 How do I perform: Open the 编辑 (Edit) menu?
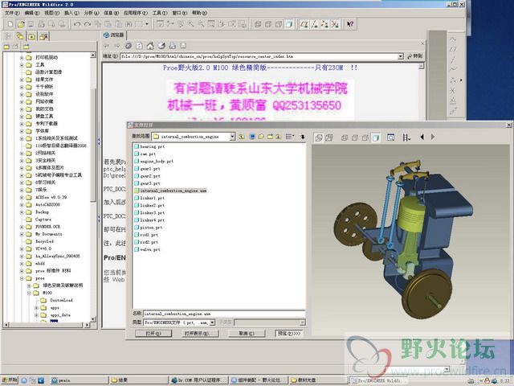(32, 13)
